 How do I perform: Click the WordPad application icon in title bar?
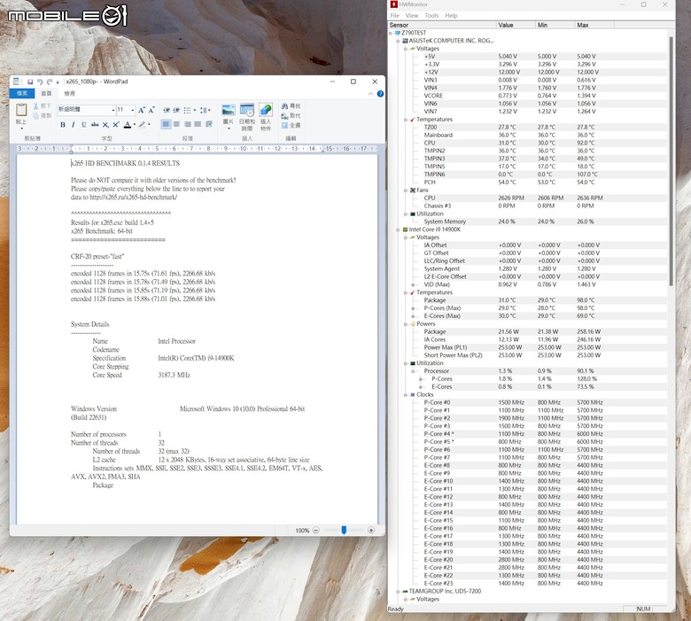[16, 82]
